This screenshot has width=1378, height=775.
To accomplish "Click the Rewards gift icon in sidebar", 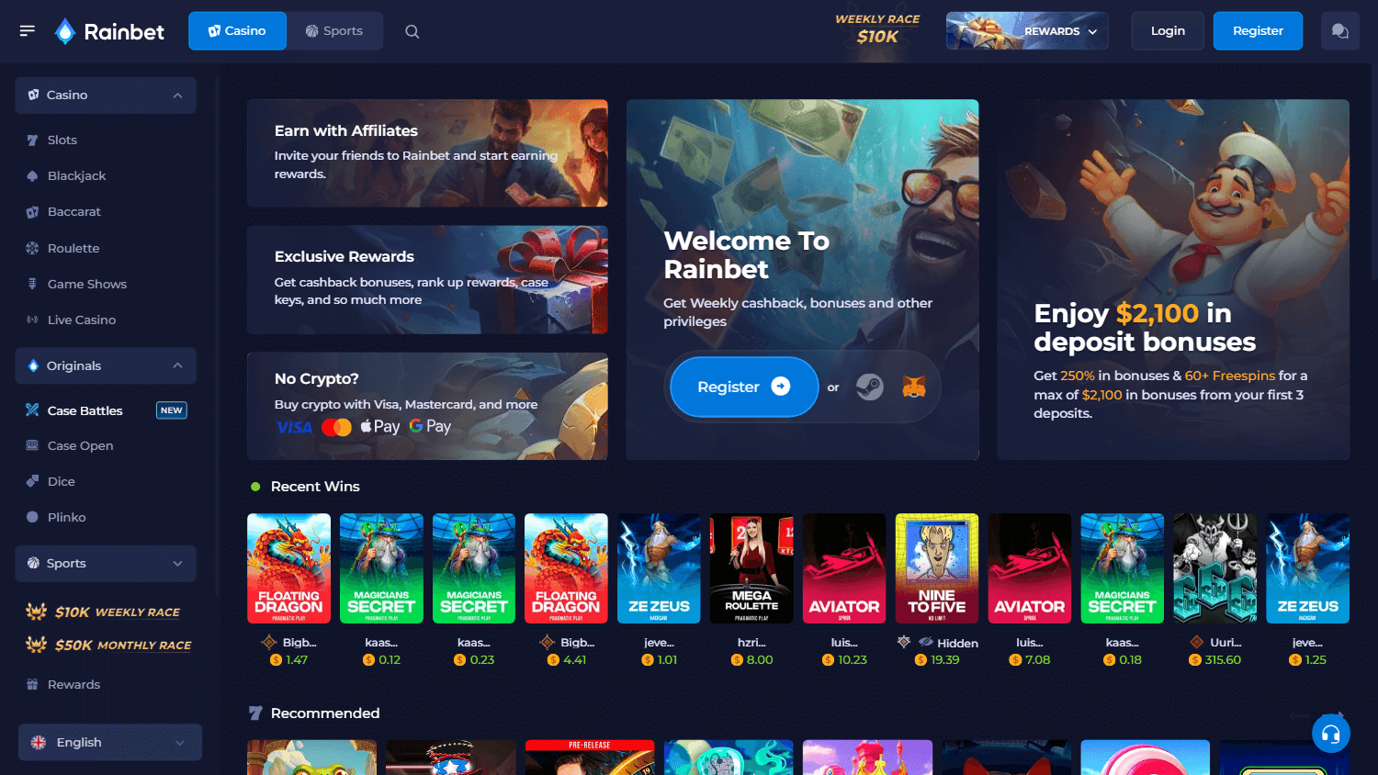I will pos(33,684).
